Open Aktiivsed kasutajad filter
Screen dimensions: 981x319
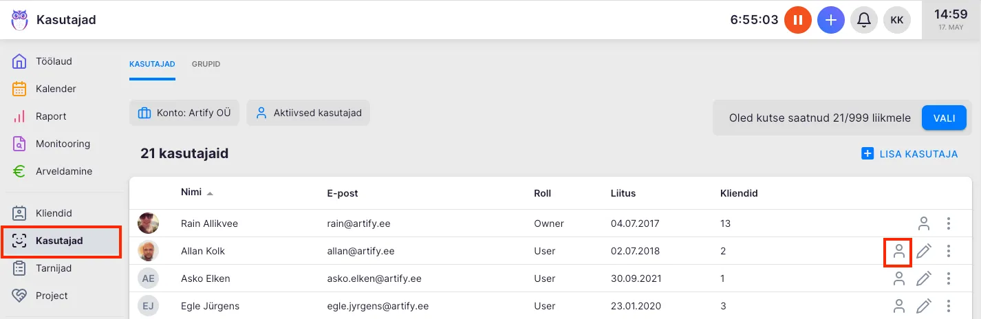coord(308,113)
